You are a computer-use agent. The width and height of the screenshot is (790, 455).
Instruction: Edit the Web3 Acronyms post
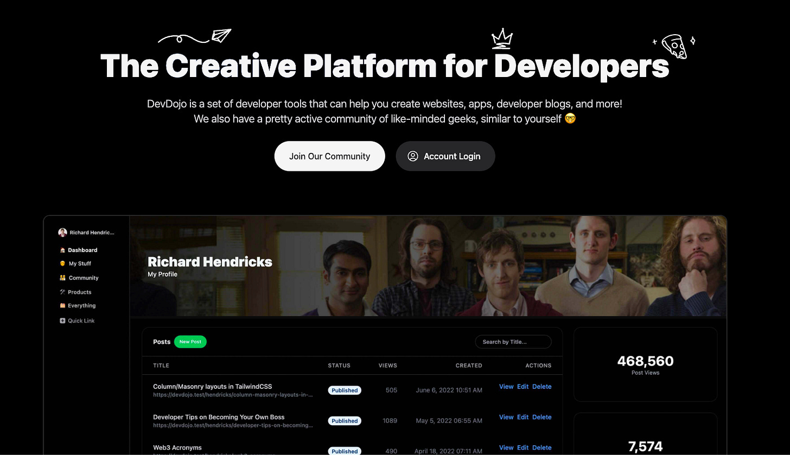(523, 447)
